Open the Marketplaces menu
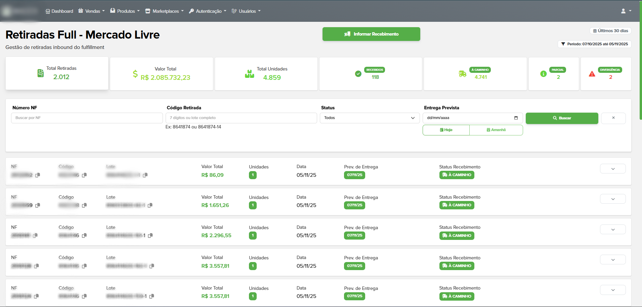Image resolution: width=642 pixels, height=307 pixels. tap(164, 11)
